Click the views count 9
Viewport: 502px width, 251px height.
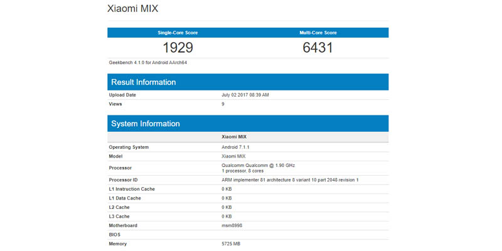pos(223,104)
